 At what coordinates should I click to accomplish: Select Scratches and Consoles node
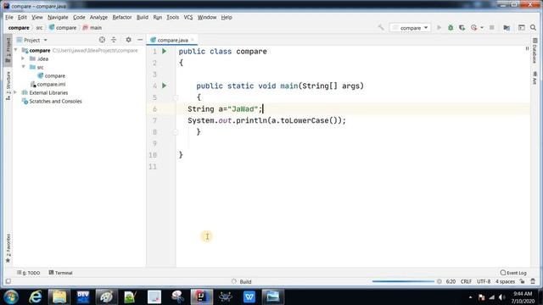(52, 101)
